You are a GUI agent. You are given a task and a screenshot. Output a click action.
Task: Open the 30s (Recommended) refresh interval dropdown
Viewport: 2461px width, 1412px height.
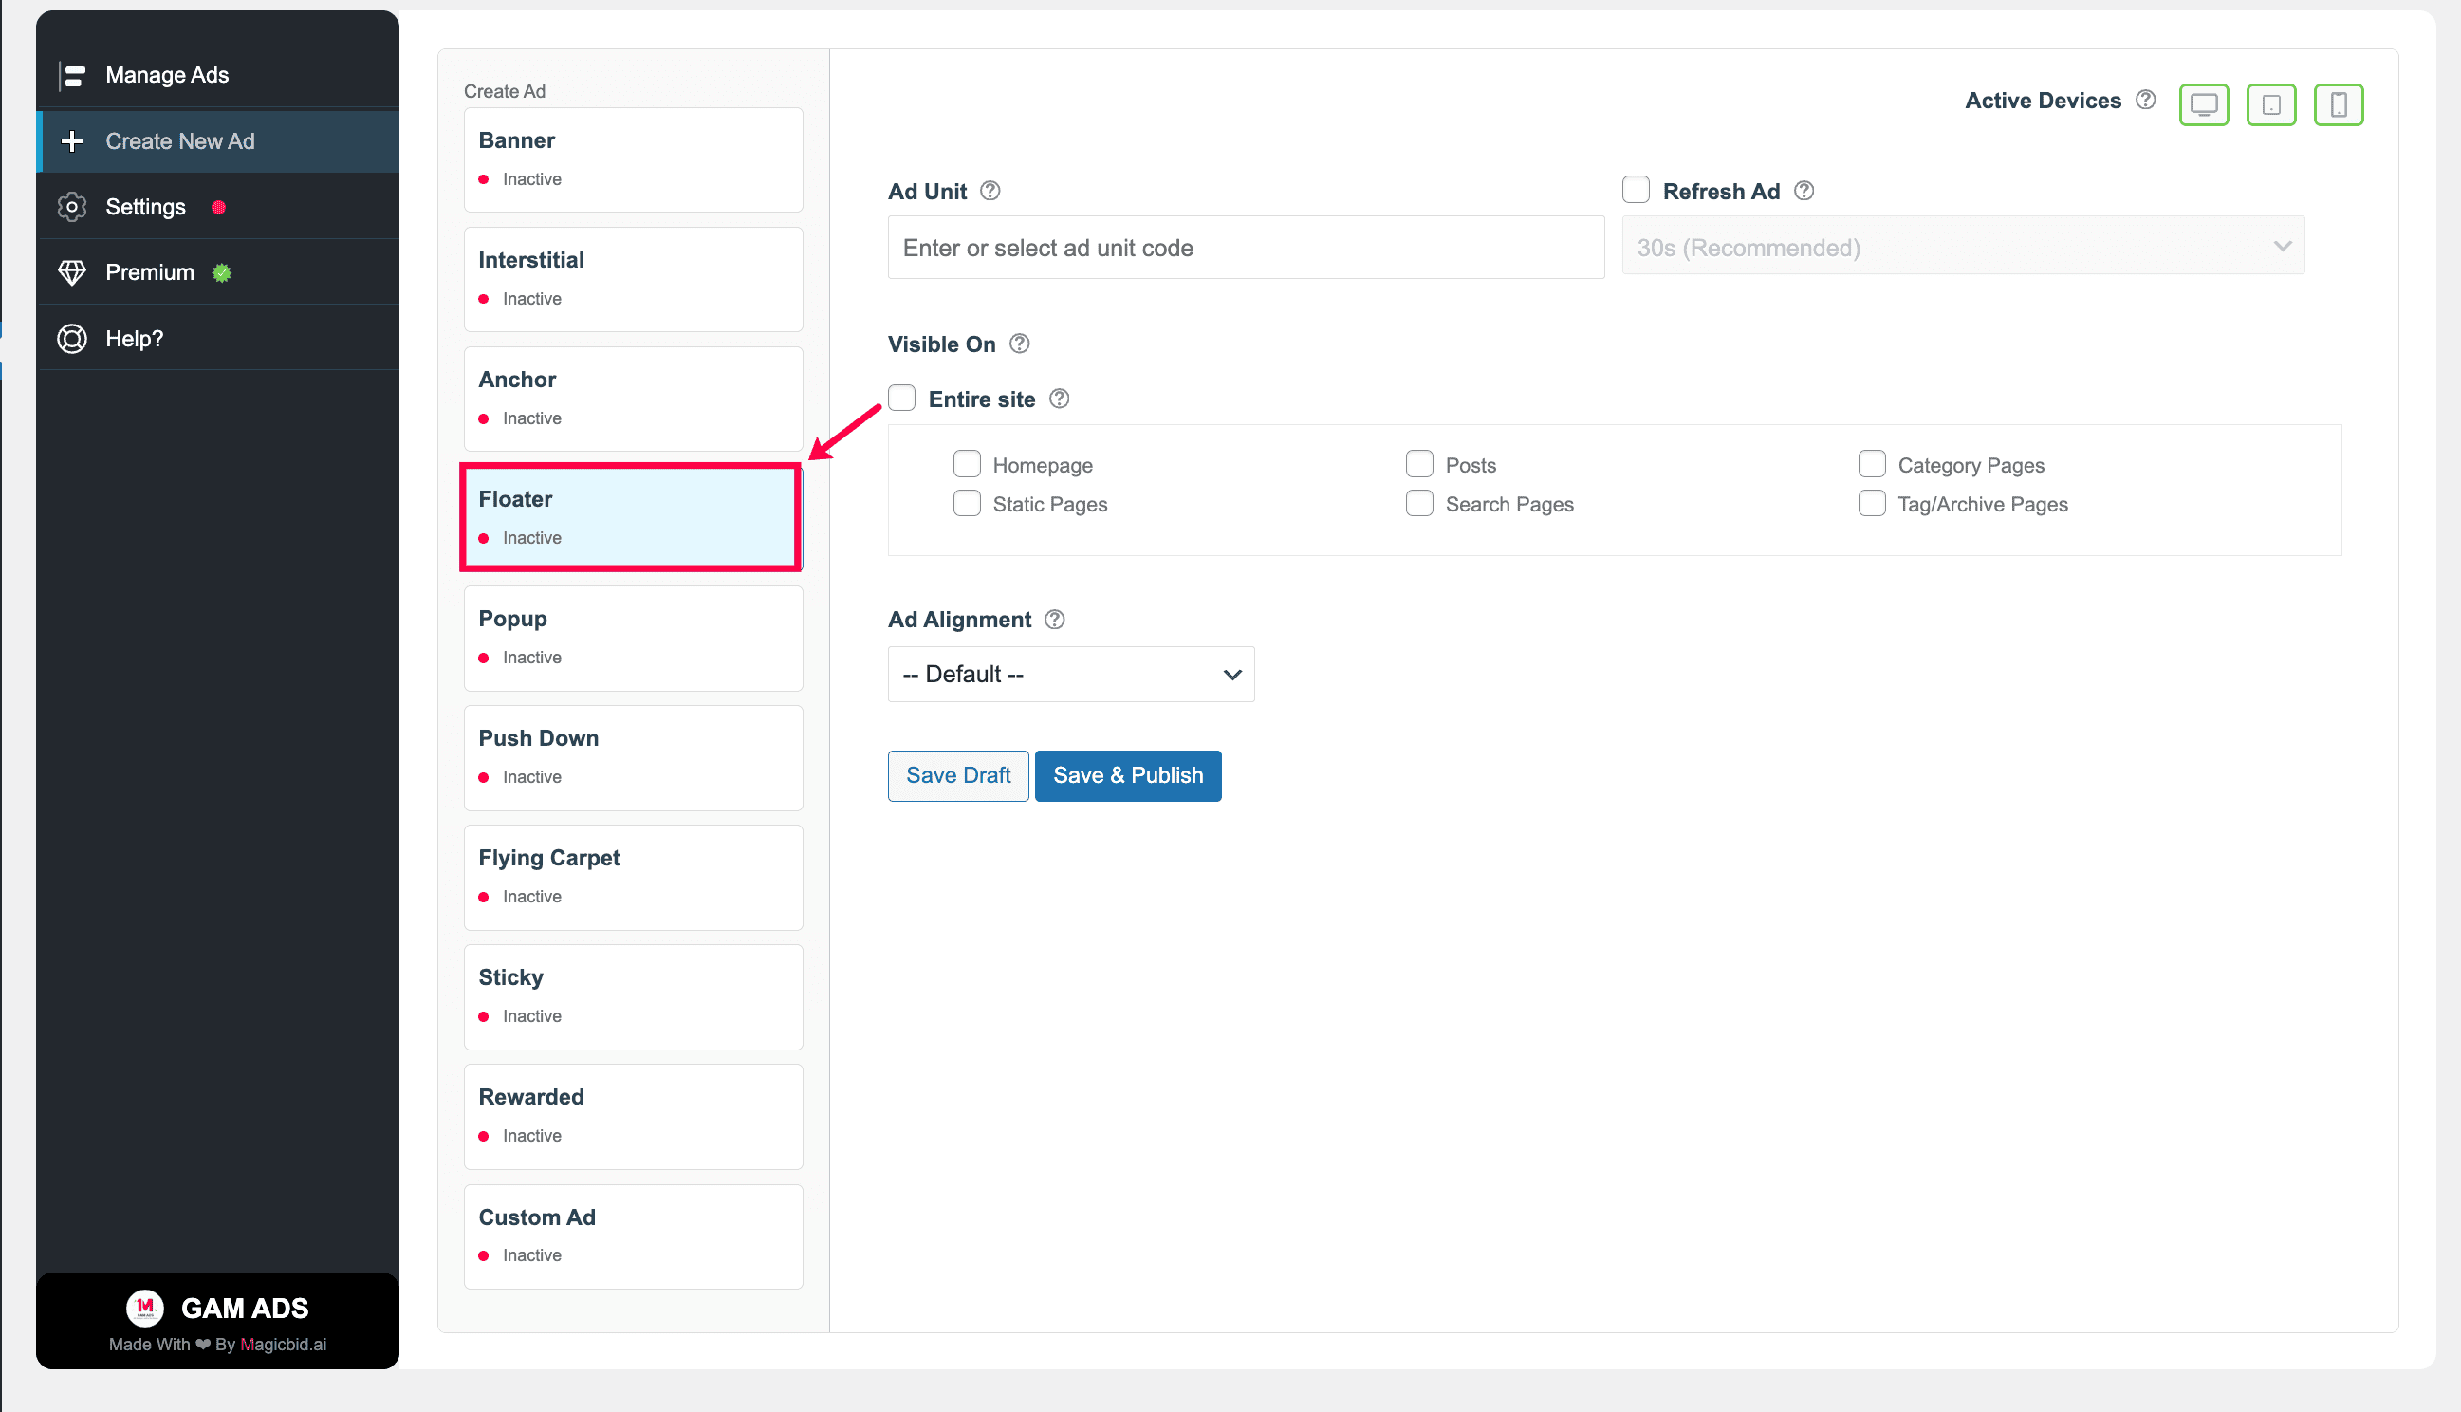[x=1963, y=248]
